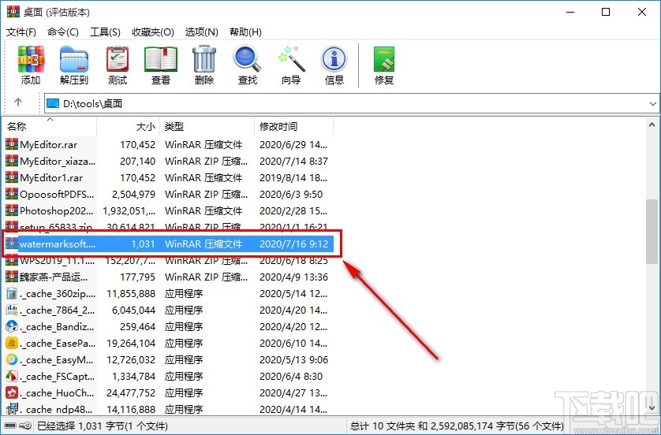
Task: Click icon of ._cache_EasyM application
Action: [x=12, y=359]
